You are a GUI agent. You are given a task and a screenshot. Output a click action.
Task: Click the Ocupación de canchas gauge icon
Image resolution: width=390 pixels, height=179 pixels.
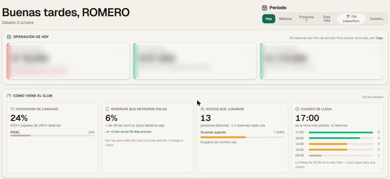point(12,109)
